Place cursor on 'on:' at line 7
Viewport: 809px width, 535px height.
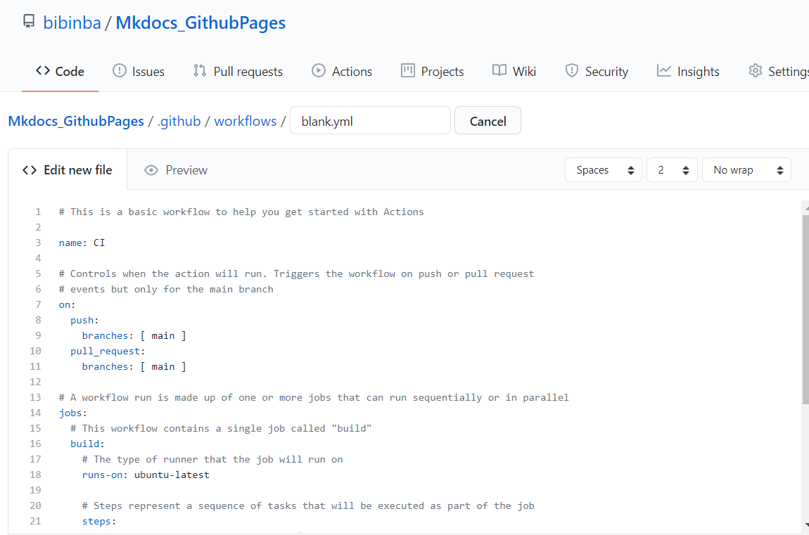pos(67,304)
